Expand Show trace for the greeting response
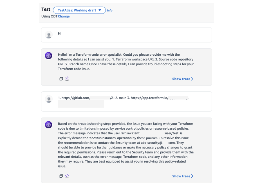Screen dimensions: 269x185 click(183, 79)
